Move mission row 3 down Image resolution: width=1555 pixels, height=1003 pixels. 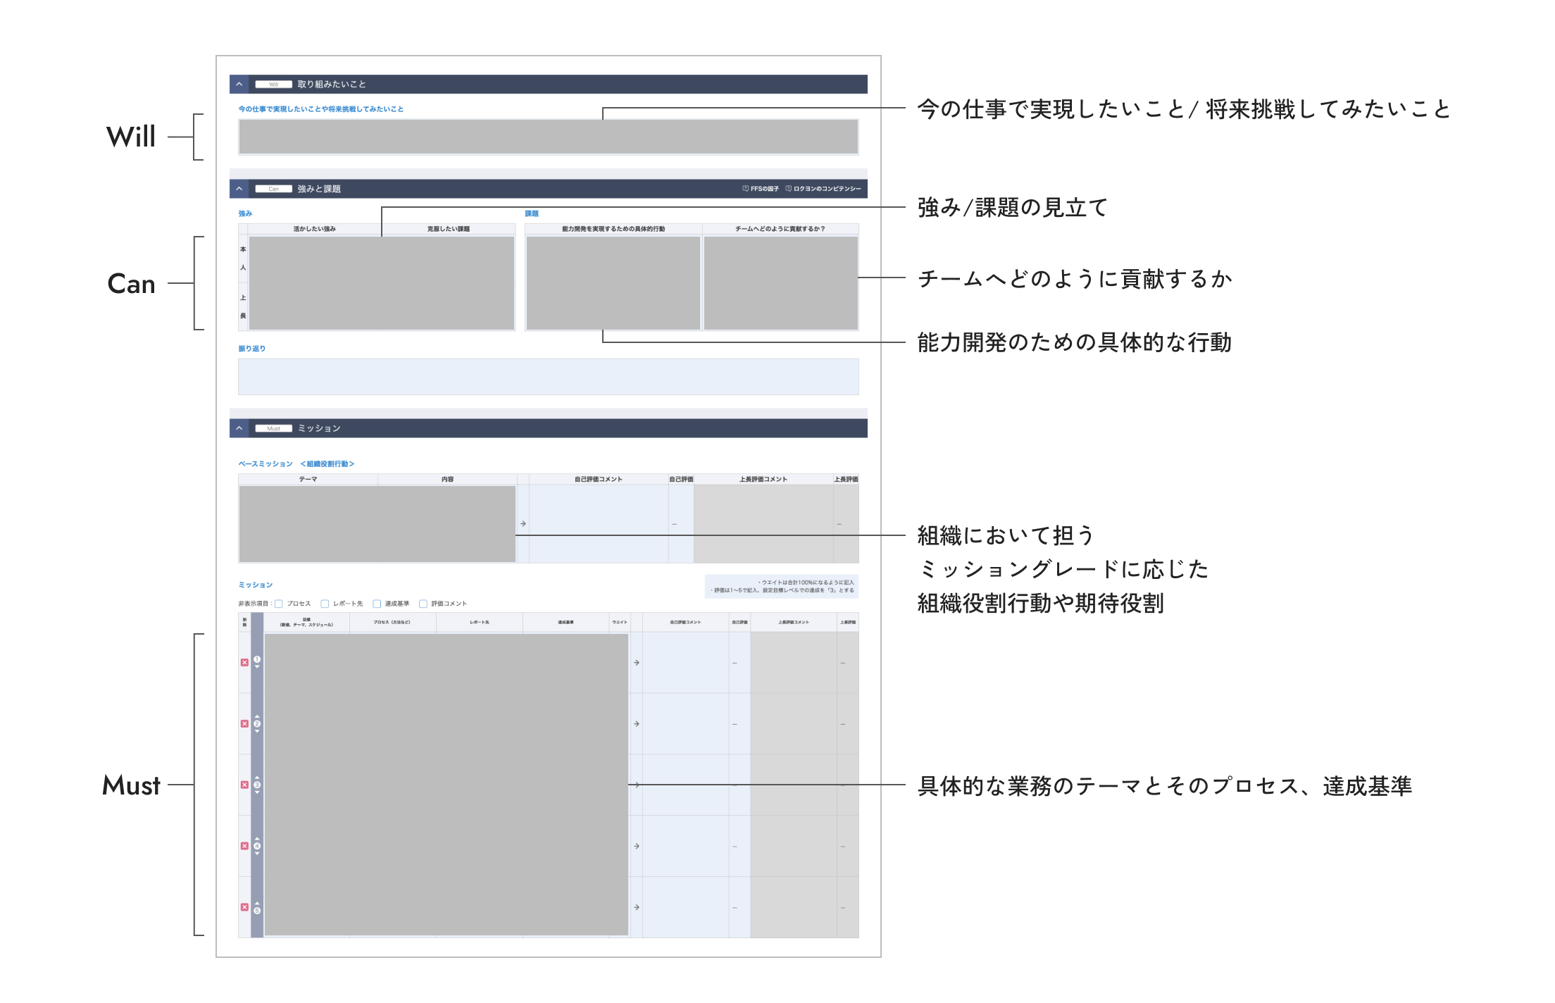click(x=257, y=792)
